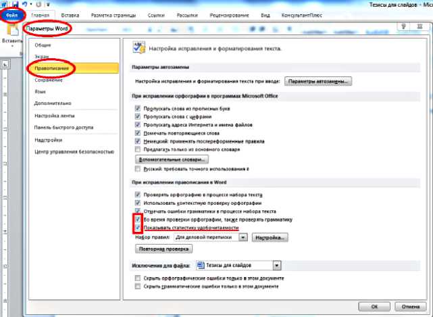Open the Ссылки ribbon tab
The width and height of the screenshot is (433, 317).
tap(156, 16)
